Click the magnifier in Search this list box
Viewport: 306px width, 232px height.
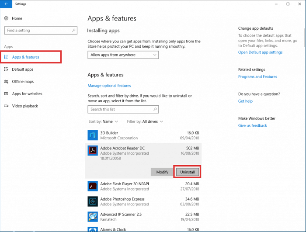pyautogui.click(x=155, y=109)
